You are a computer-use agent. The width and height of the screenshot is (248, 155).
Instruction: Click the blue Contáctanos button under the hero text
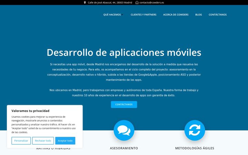[x=124, y=105]
